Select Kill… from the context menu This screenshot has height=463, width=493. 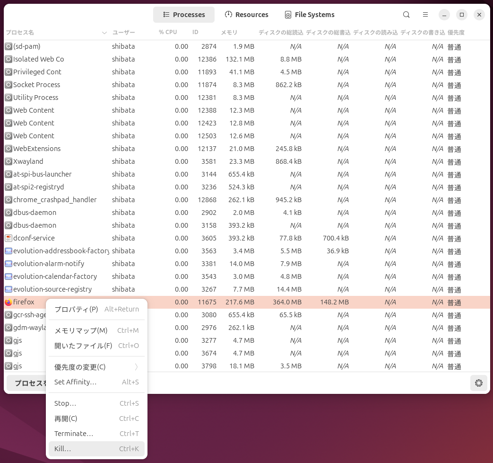click(63, 448)
